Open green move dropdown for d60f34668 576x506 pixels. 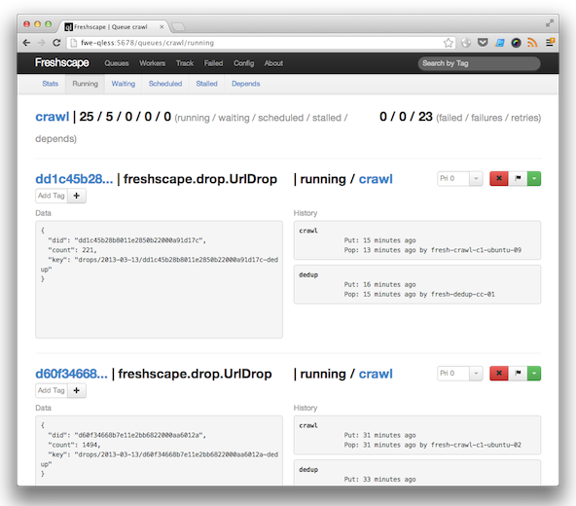[x=534, y=374]
